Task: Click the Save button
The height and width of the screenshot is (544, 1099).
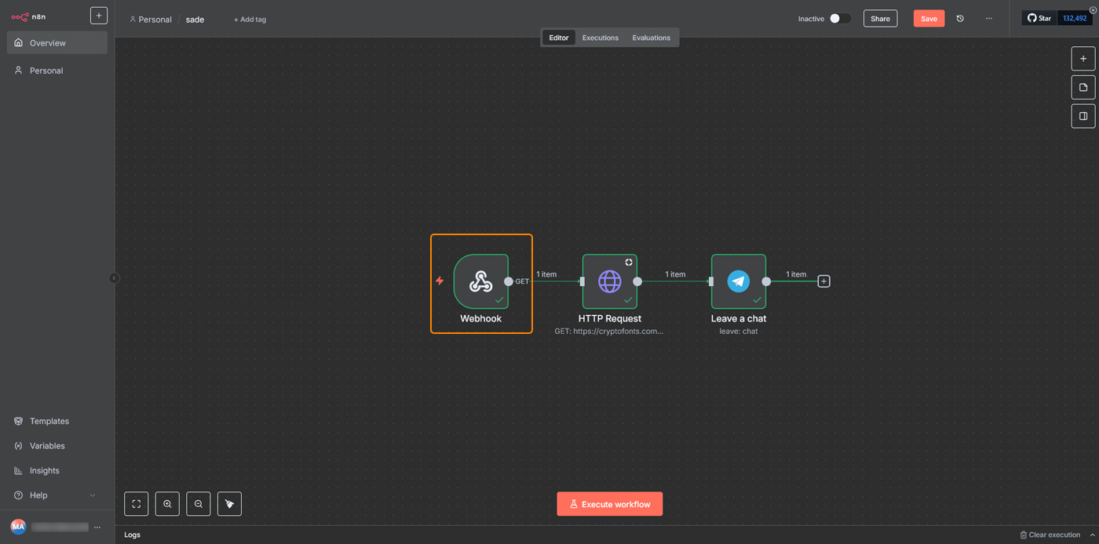Action: (929, 19)
